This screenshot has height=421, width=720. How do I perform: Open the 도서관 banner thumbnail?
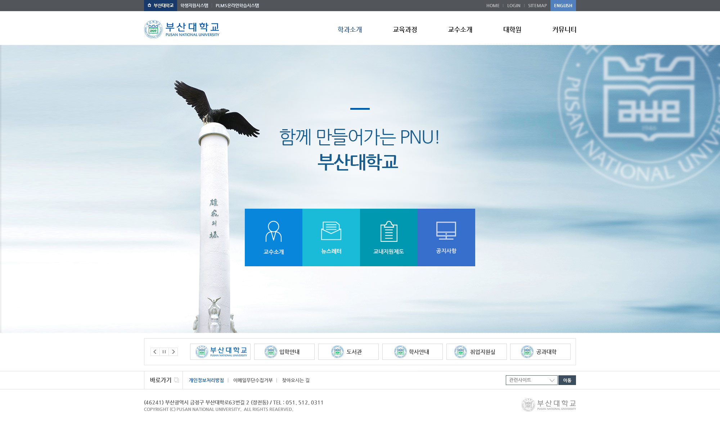[348, 352]
